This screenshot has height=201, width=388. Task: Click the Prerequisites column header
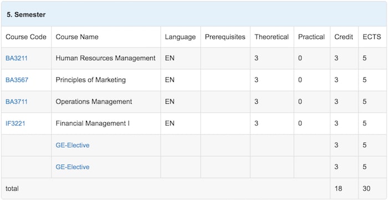(x=225, y=37)
